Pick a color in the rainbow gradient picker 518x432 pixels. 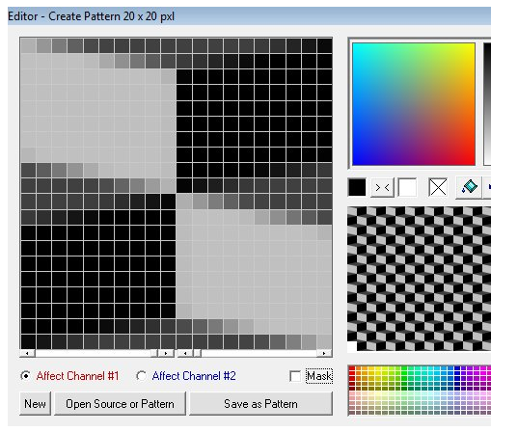414,104
